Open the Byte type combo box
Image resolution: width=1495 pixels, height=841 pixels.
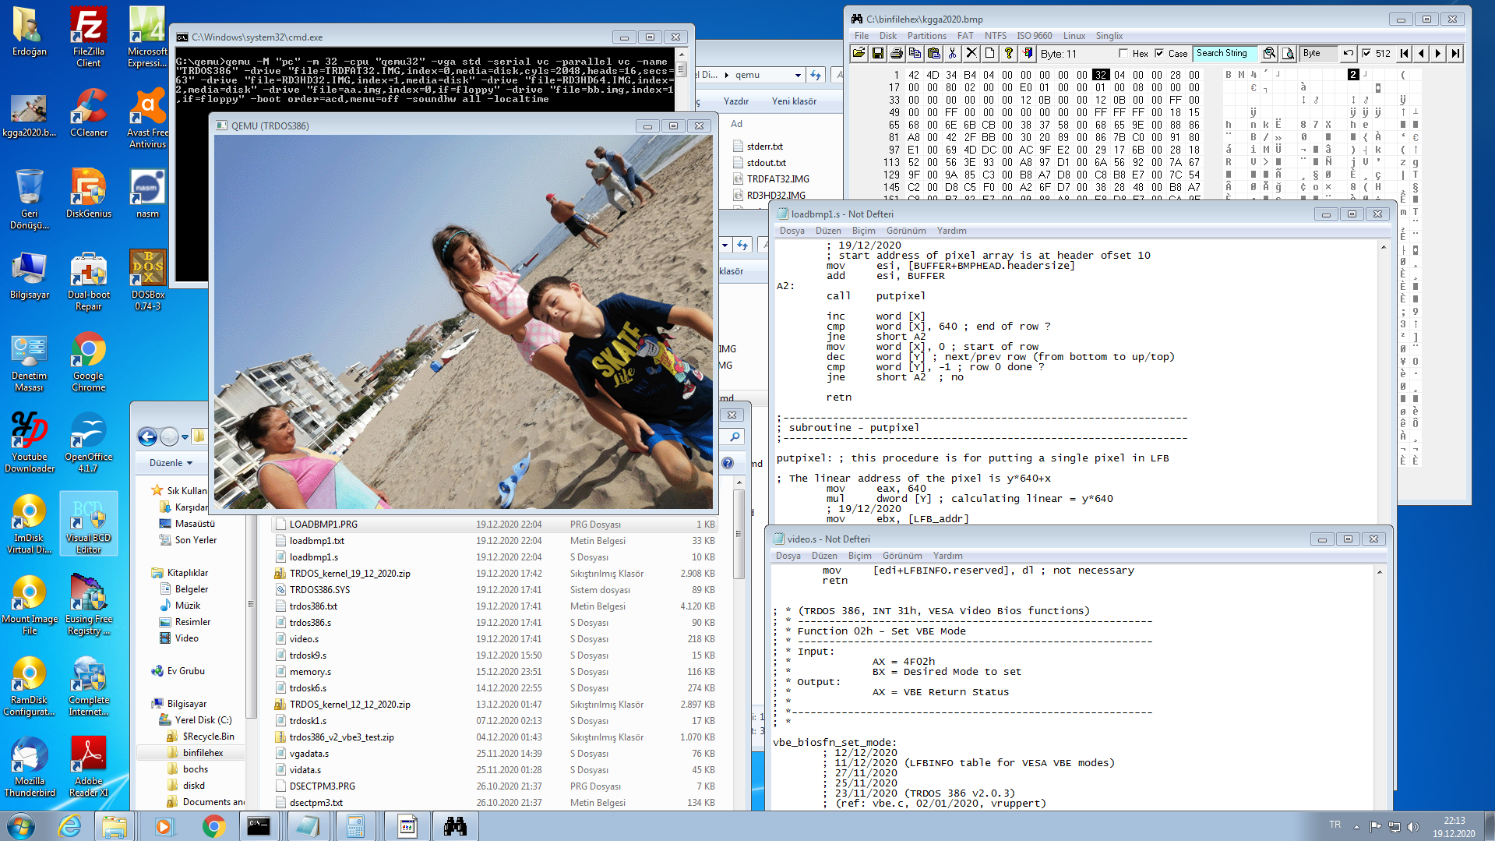(x=1318, y=54)
